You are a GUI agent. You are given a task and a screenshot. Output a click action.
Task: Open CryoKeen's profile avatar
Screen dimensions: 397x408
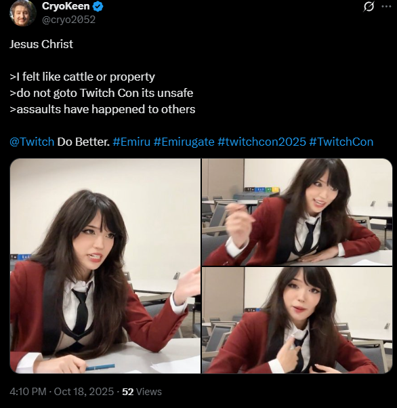point(22,13)
